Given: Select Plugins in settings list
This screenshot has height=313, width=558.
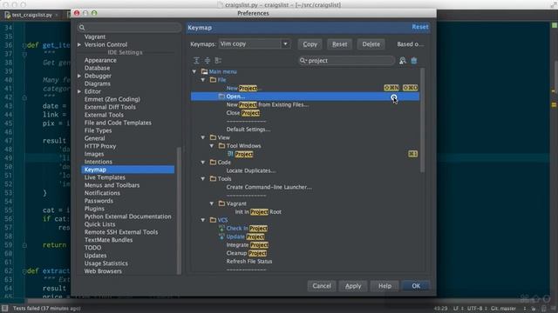Looking at the screenshot, I should [94, 209].
